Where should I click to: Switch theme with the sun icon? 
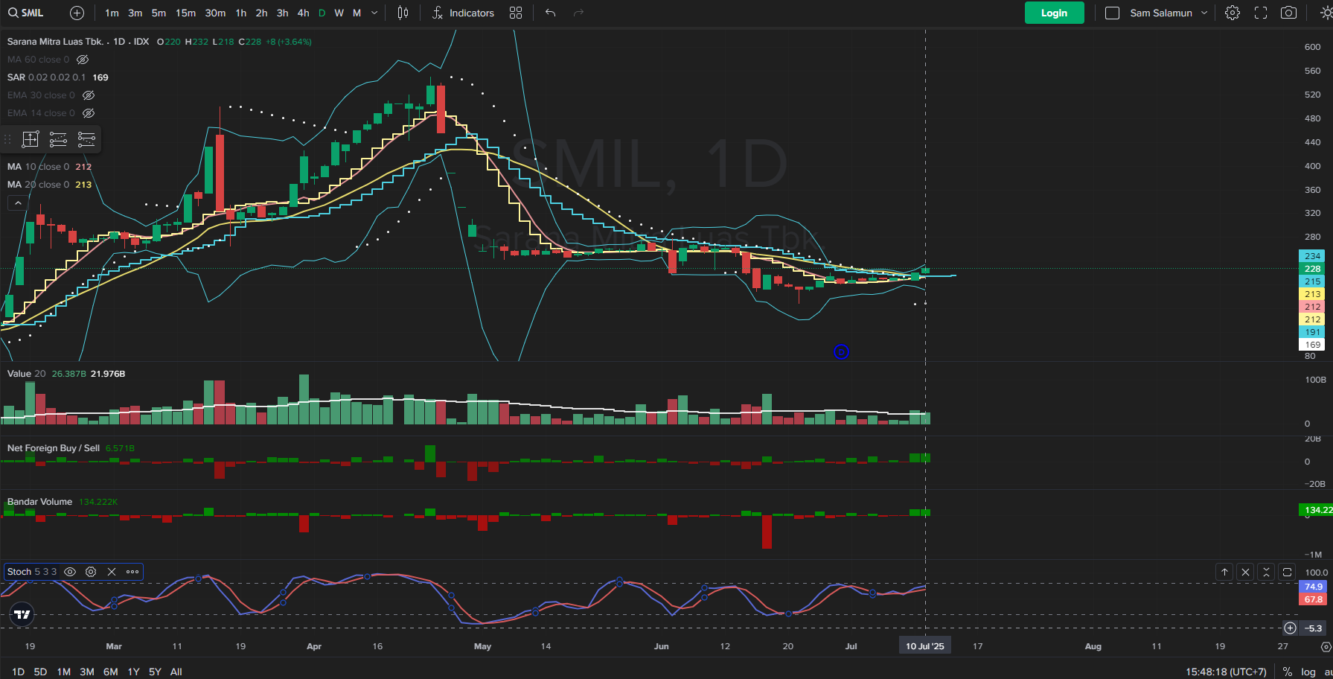[x=1326, y=13]
